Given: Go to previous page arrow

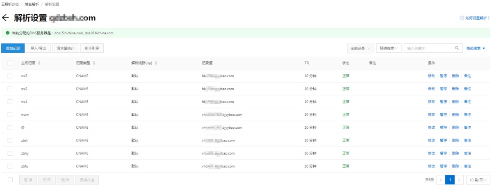Looking at the screenshot, I should coord(441,180).
